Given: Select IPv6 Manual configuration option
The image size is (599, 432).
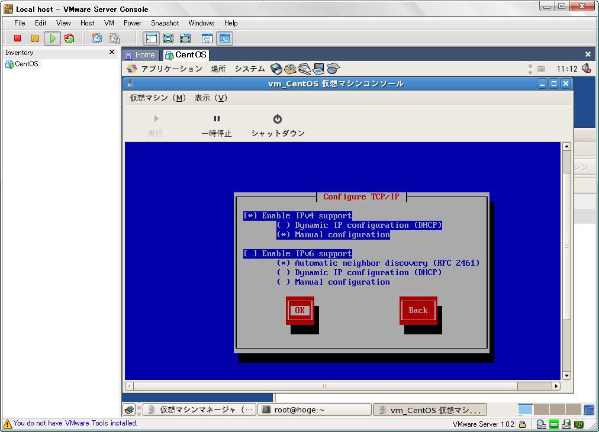Looking at the screenshot, I should point(333,282).
